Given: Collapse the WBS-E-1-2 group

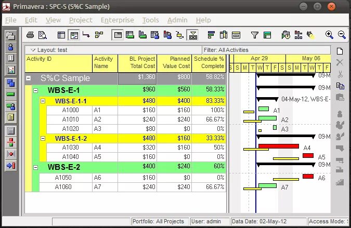Looking at the screenshot, I should coord(43,138).
